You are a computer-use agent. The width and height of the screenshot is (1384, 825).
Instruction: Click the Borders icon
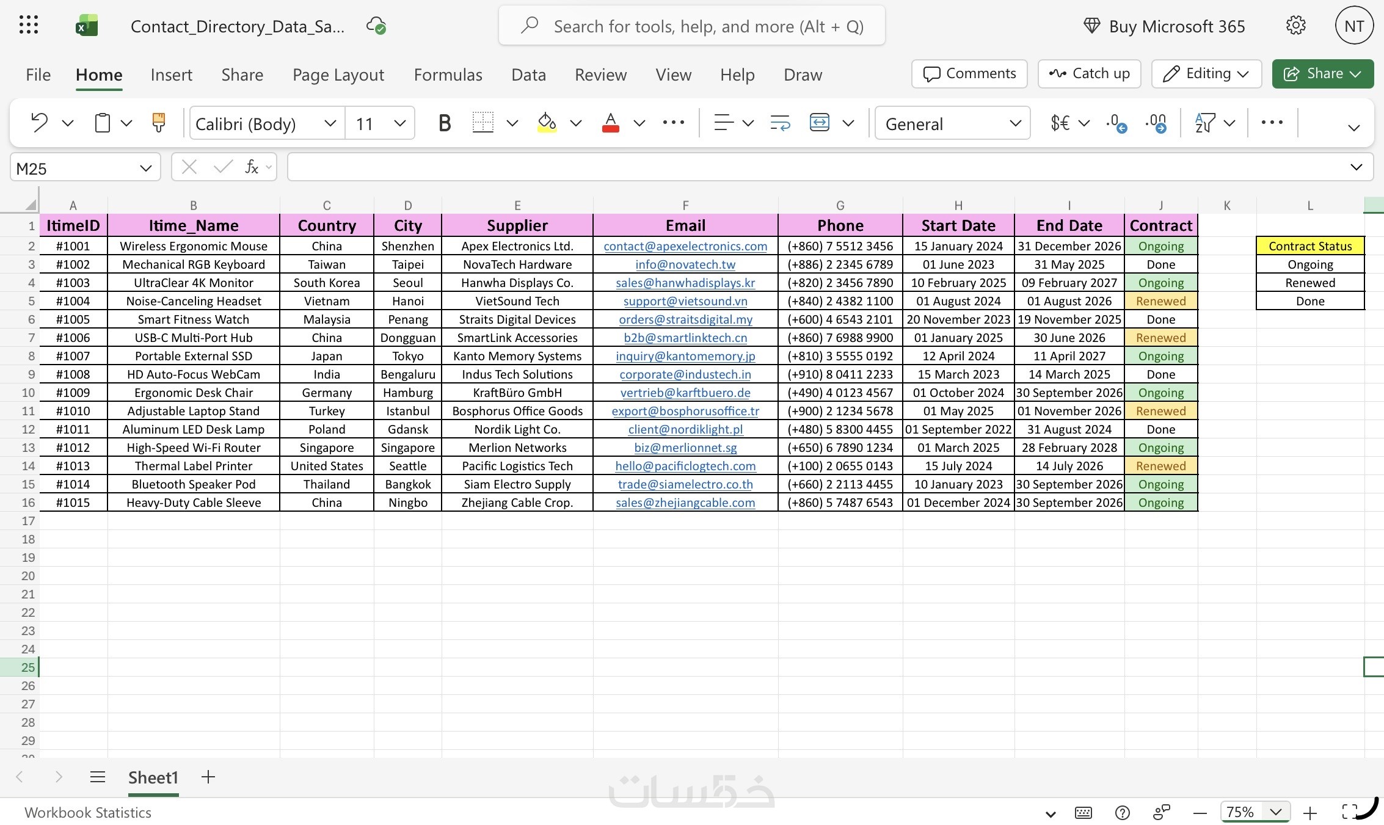(x=483, y=123)
